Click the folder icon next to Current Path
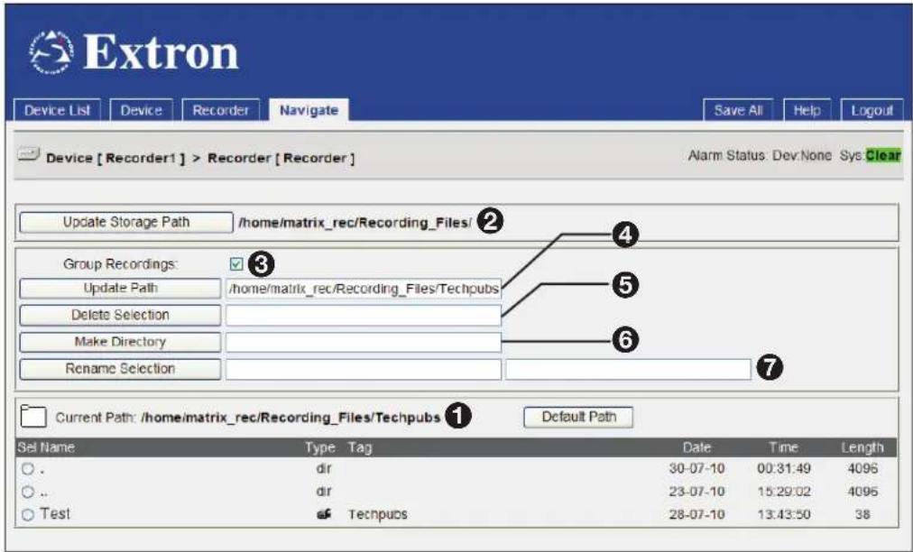913x552 pixels. pyautogui.click(x=33, y=417)
